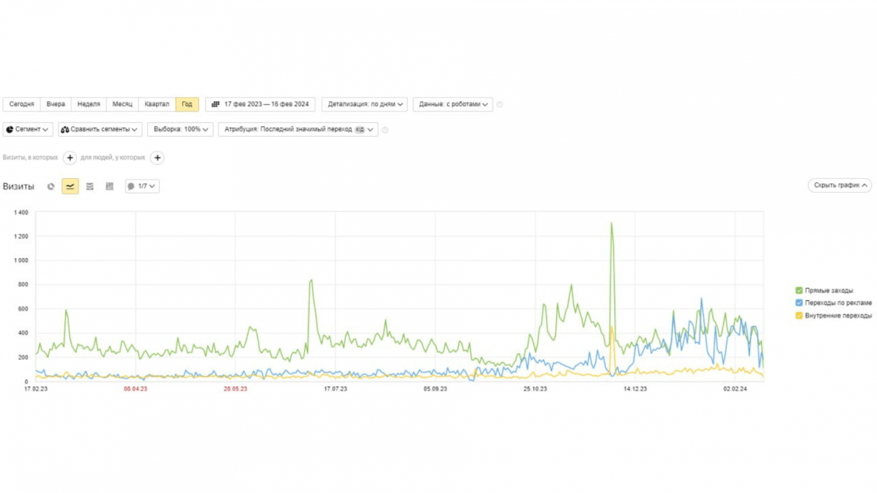
Task: Switch to stacked area chart icon
Action: click(90, 186)
